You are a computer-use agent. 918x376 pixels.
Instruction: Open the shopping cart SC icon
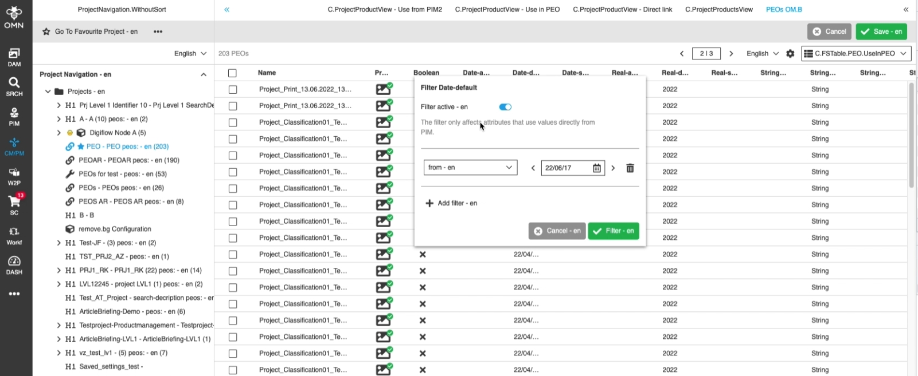coord(14,204)
